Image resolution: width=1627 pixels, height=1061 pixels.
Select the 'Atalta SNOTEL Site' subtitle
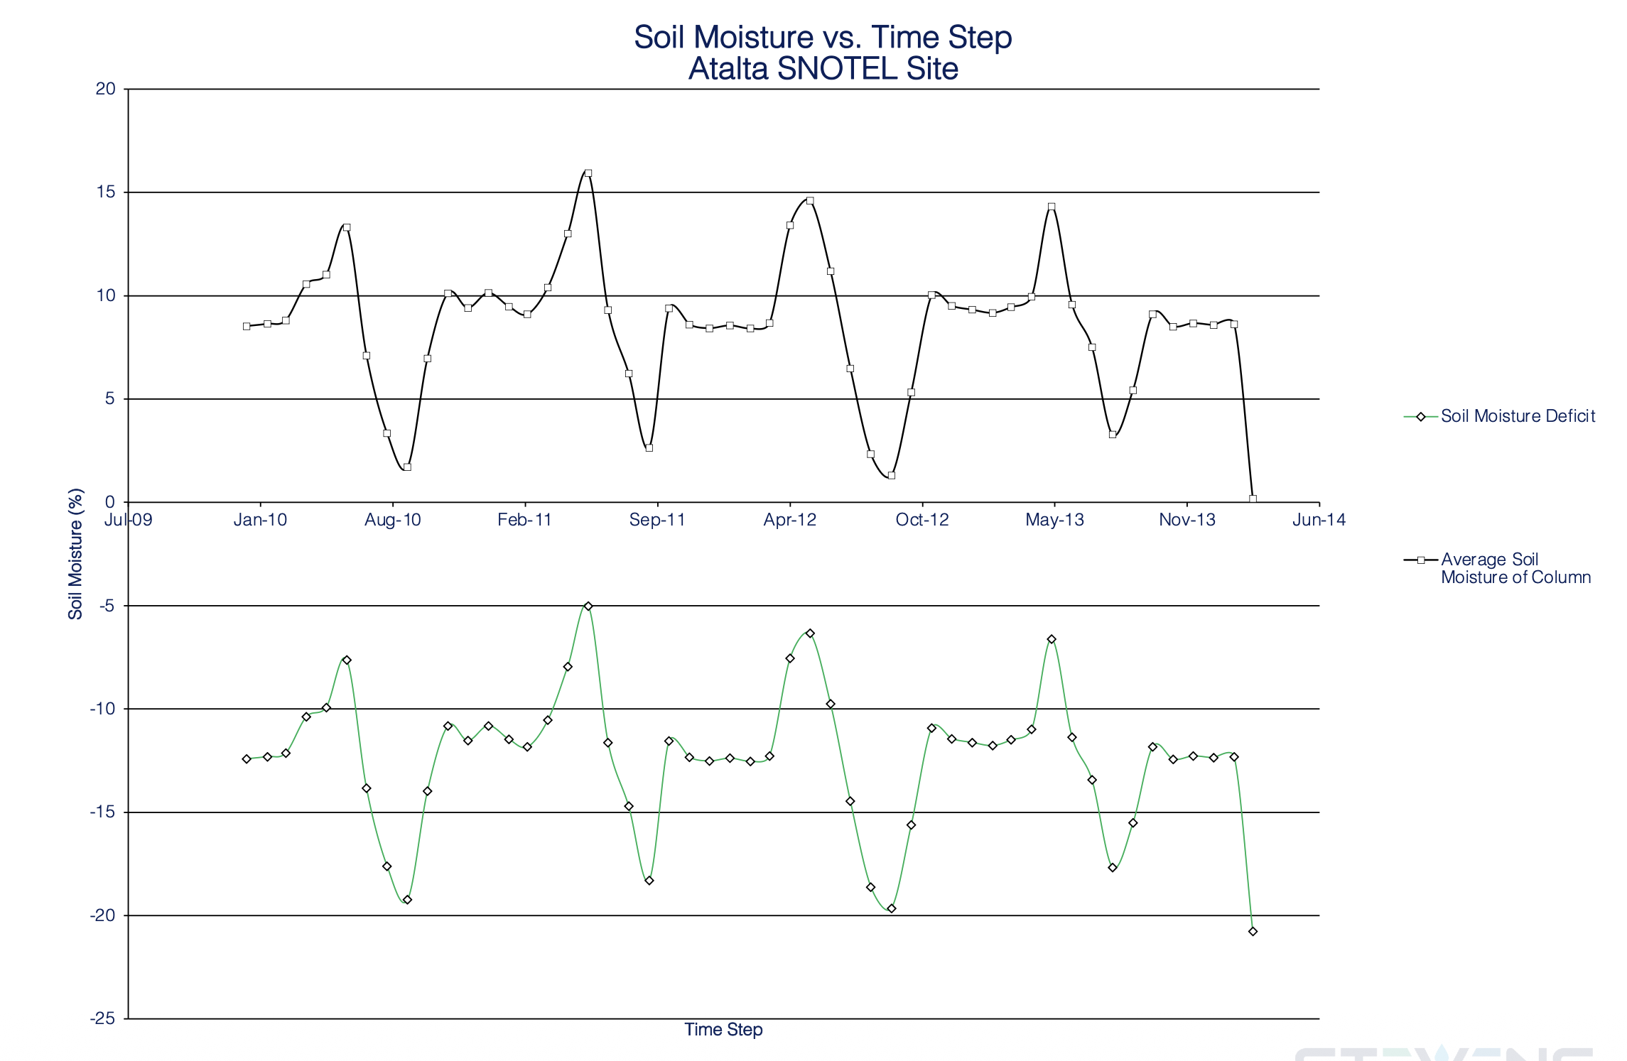tap(823, 69)
